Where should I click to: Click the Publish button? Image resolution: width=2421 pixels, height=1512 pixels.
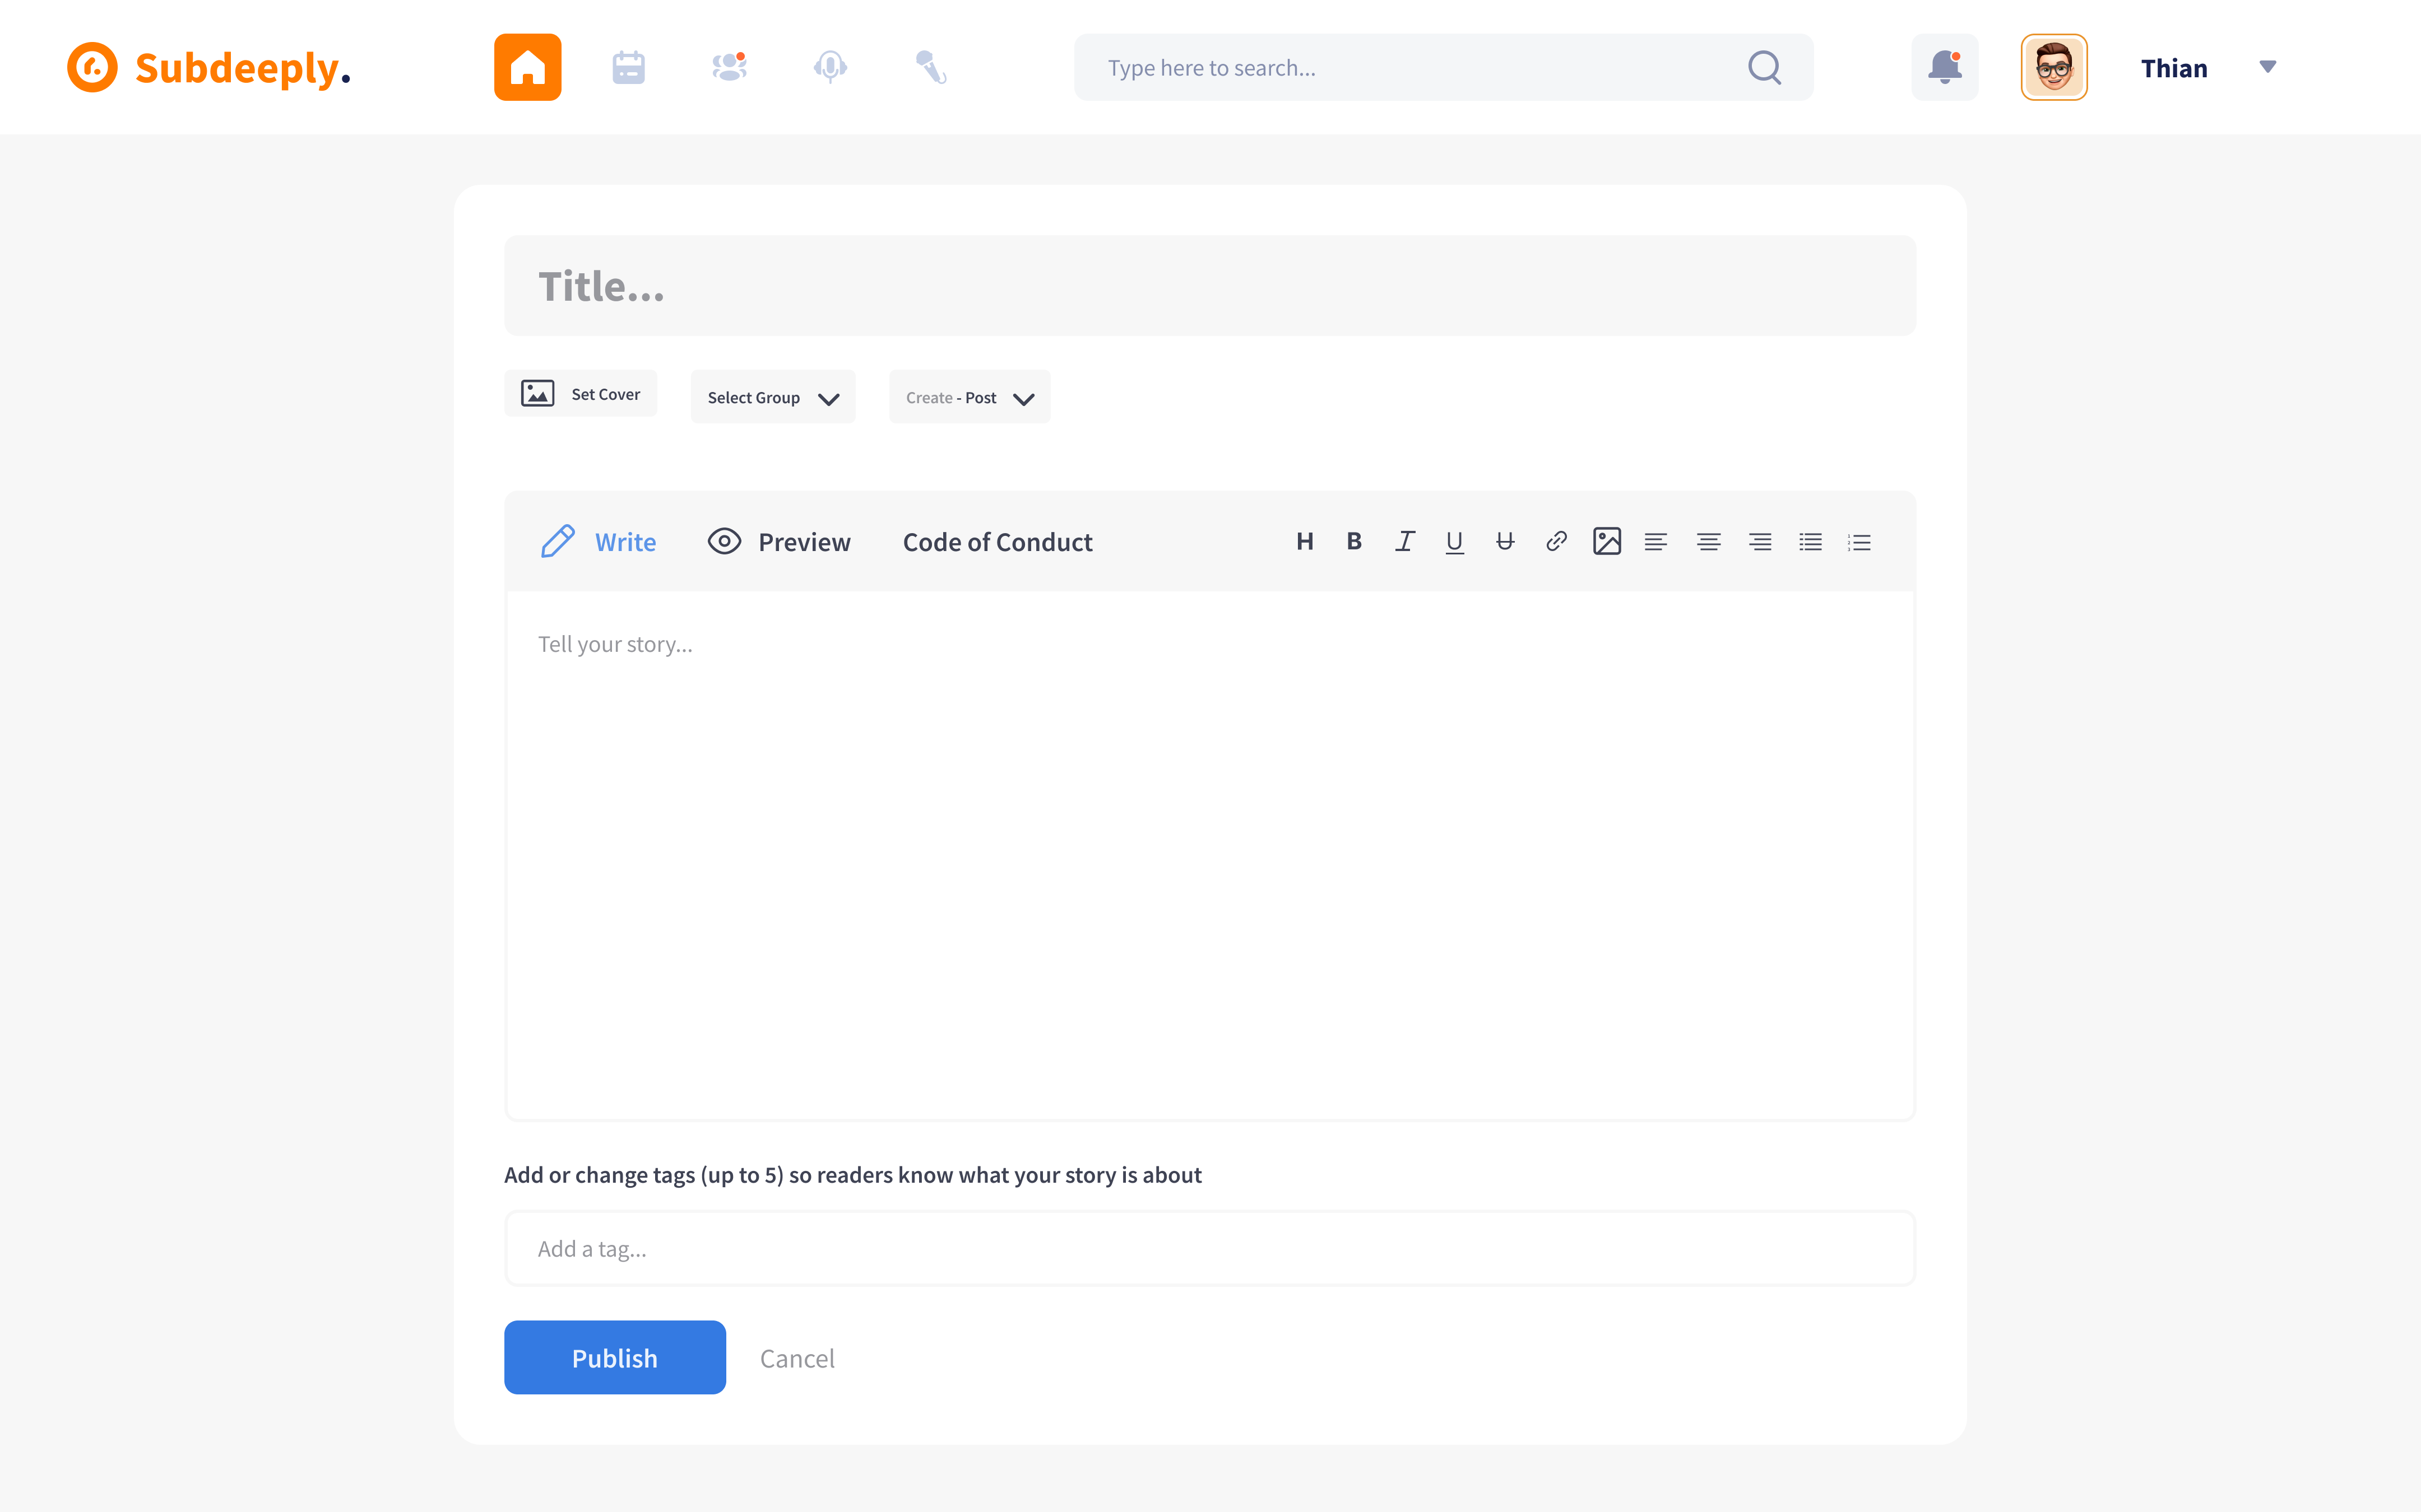(x=614, y=1357)
